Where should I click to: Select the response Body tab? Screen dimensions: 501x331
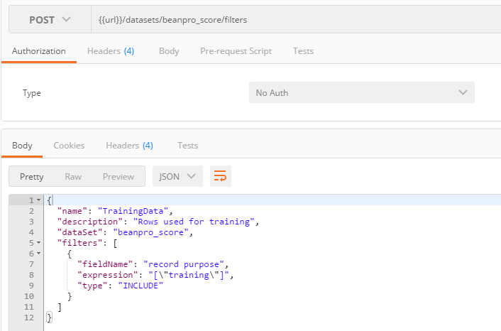point(22,146)
